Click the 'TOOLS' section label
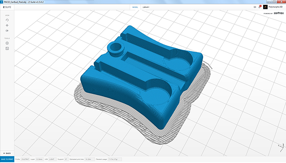The height and width of the screenshot is (163, 286). click(x=7, y=38)
